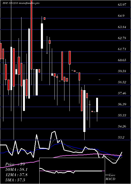Click the 63.84 price axis label
Image resolution: width=131 pixels, height=184 pixels.
122,27
